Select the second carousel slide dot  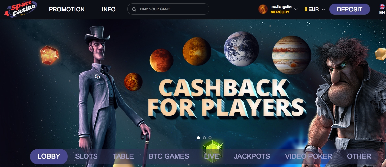pyautogui.click(x=204, y=138)
